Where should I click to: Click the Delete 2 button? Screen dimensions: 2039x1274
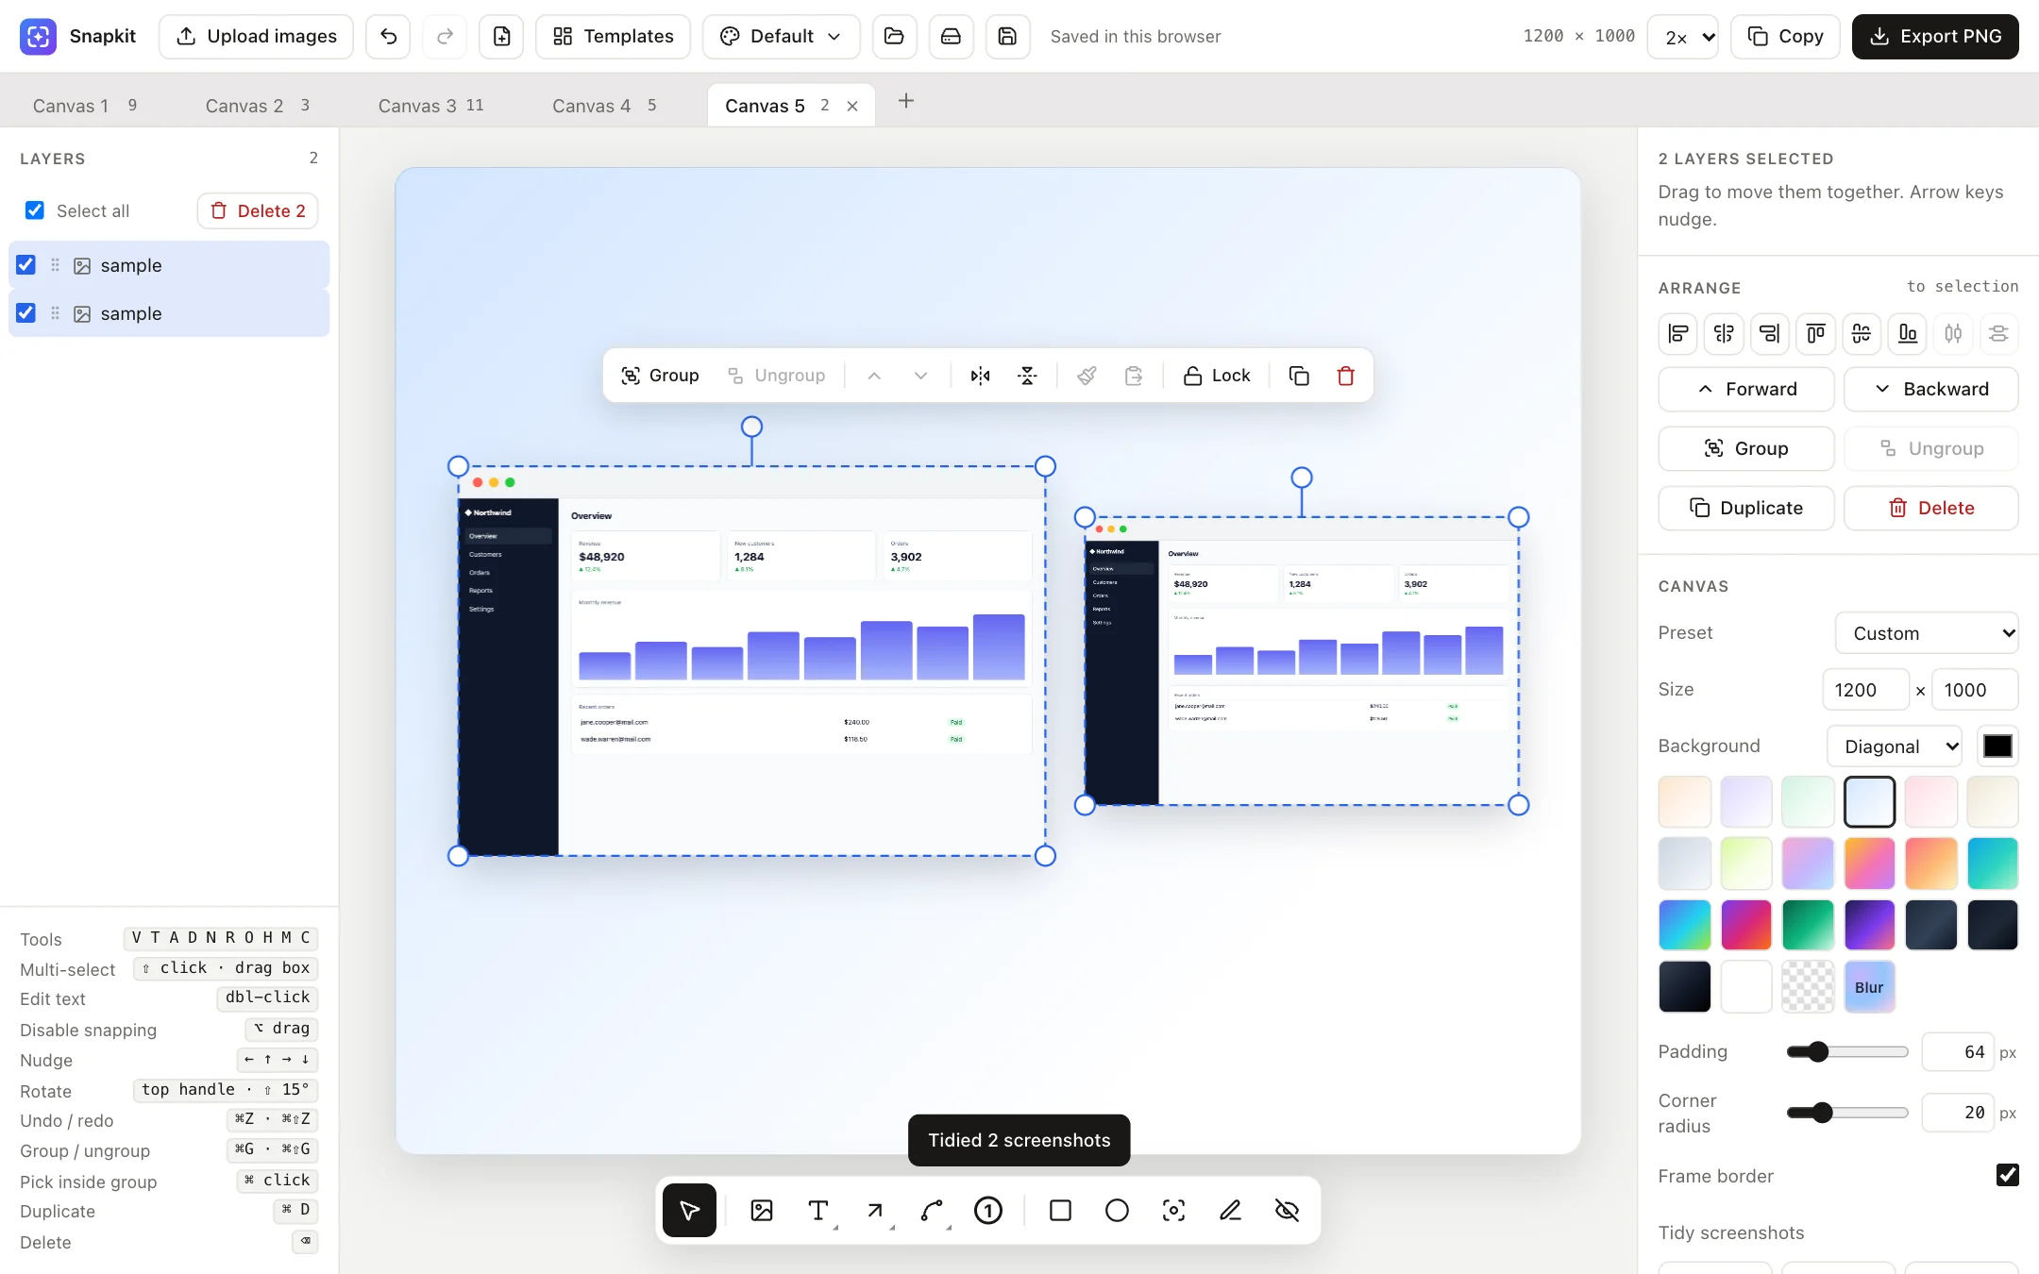tap(258, 210)
